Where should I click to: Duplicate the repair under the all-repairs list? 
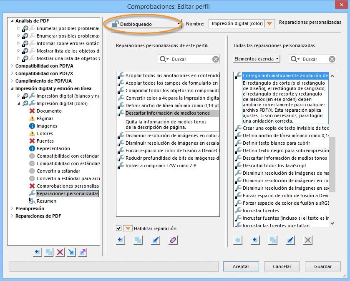pyautogui.click(x=273, y=240)
